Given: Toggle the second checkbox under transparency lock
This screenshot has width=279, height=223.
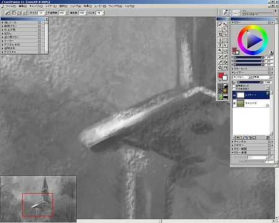Looking at the screenshot, I should pyautogui.click(x=234, y=89).
